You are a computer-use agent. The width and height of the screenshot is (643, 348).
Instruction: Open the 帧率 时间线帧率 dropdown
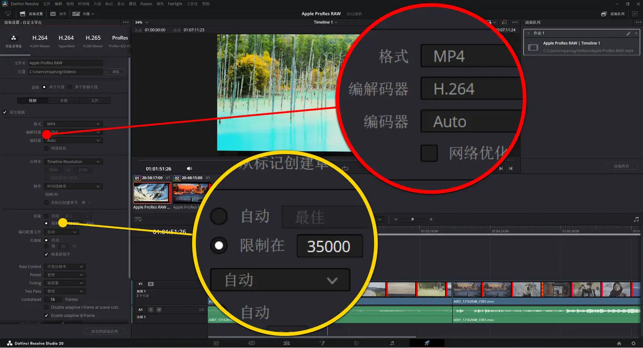click(73, 186)
